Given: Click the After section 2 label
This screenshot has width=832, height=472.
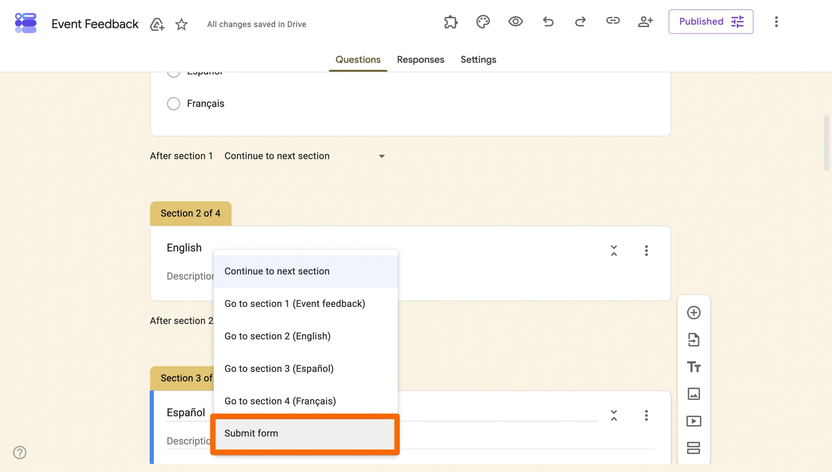Looking at the screenshot, I should tap(181, 321).
